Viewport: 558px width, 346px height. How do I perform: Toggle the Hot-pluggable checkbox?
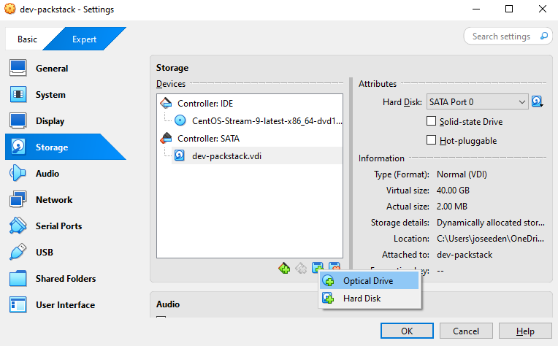(x=432, y=140)
